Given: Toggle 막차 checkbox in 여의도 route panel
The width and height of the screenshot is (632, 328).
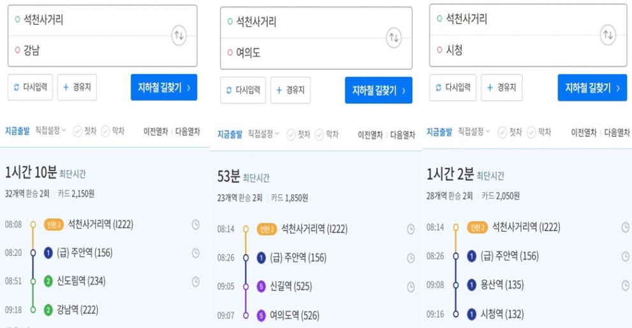Looking at the screenshot, I should pyautogui.click(x=327, y=134).
